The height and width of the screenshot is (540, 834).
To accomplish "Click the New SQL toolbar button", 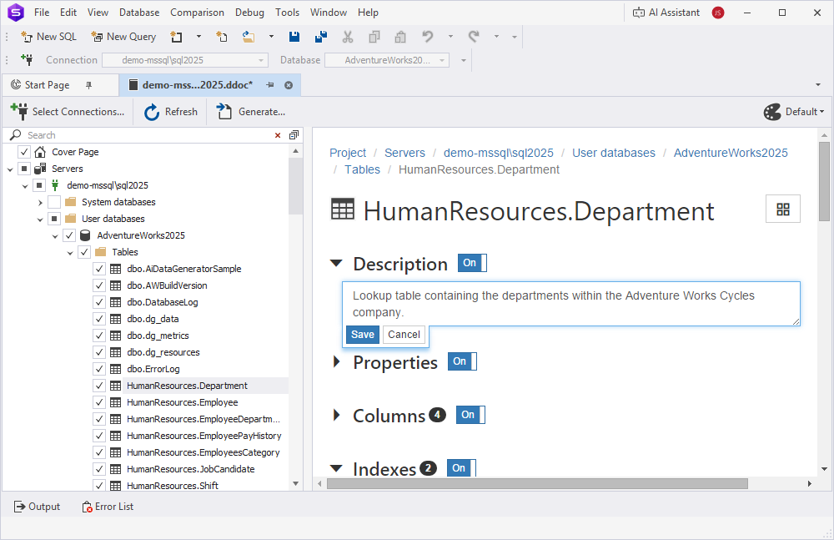I will click(x=48, y=37).
